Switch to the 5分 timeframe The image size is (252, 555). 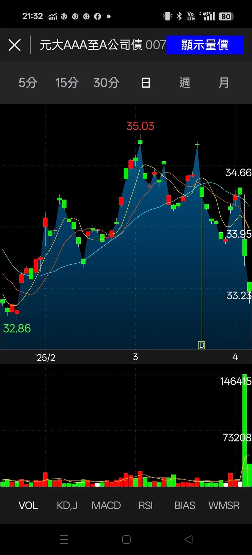(x=28, y=83)
